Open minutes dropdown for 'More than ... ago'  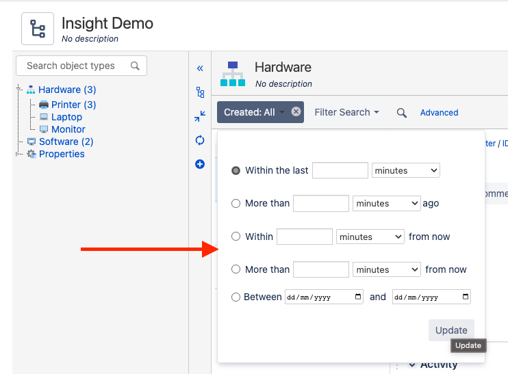point(387,204)
